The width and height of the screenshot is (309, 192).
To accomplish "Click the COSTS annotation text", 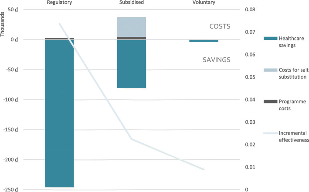I will pos(220,26).
